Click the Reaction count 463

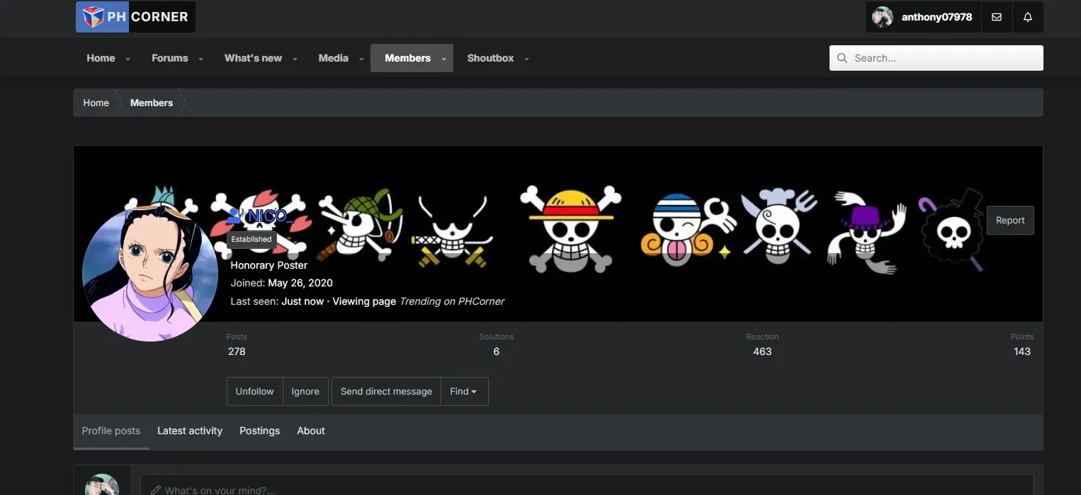pos(762,351)
